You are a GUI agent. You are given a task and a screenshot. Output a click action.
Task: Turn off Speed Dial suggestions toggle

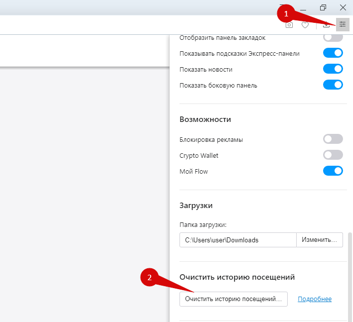pos(333,53)
